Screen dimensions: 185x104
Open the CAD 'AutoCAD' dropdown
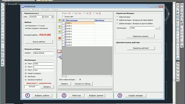point(42,17)
